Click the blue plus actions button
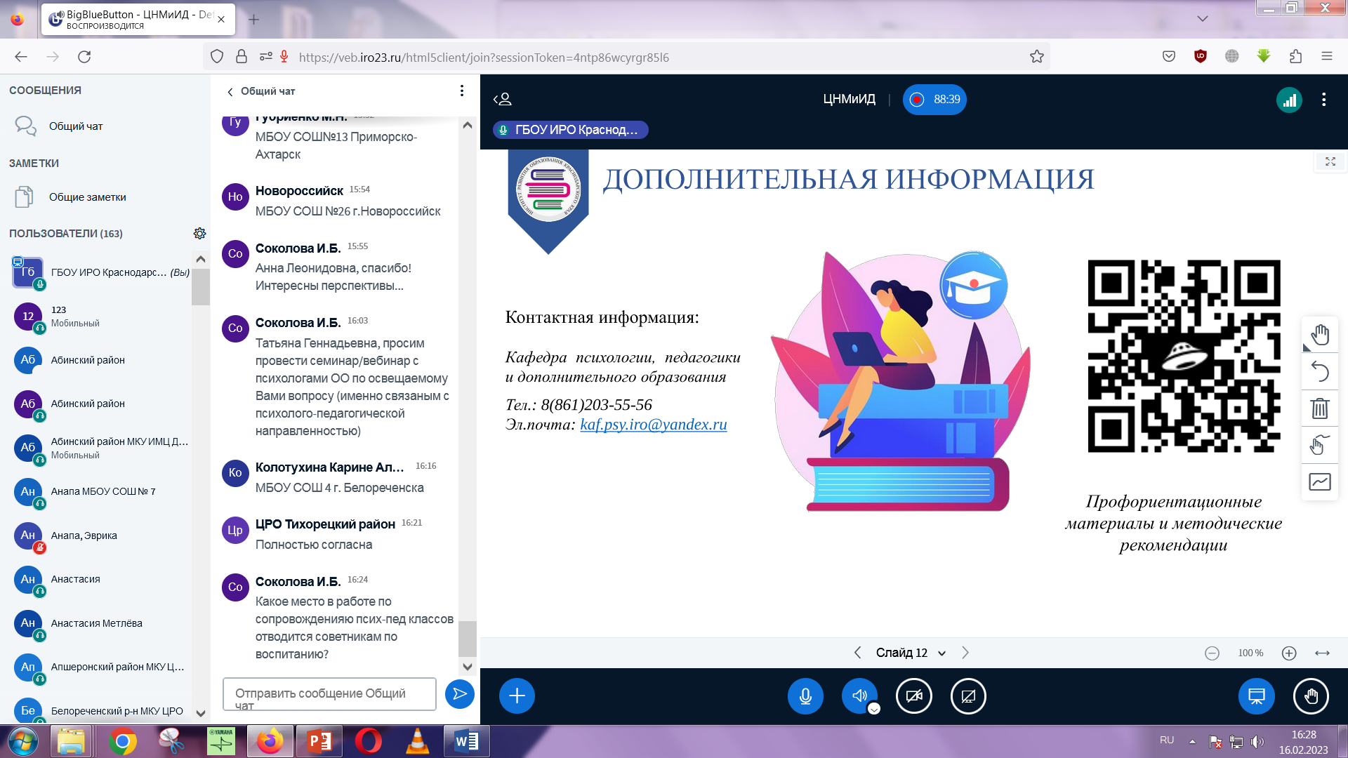 tap(517, 696)
